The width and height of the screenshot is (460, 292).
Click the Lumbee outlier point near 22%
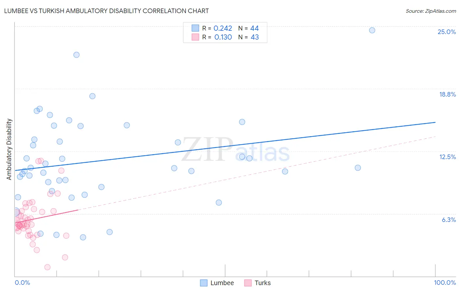[76, 55]
